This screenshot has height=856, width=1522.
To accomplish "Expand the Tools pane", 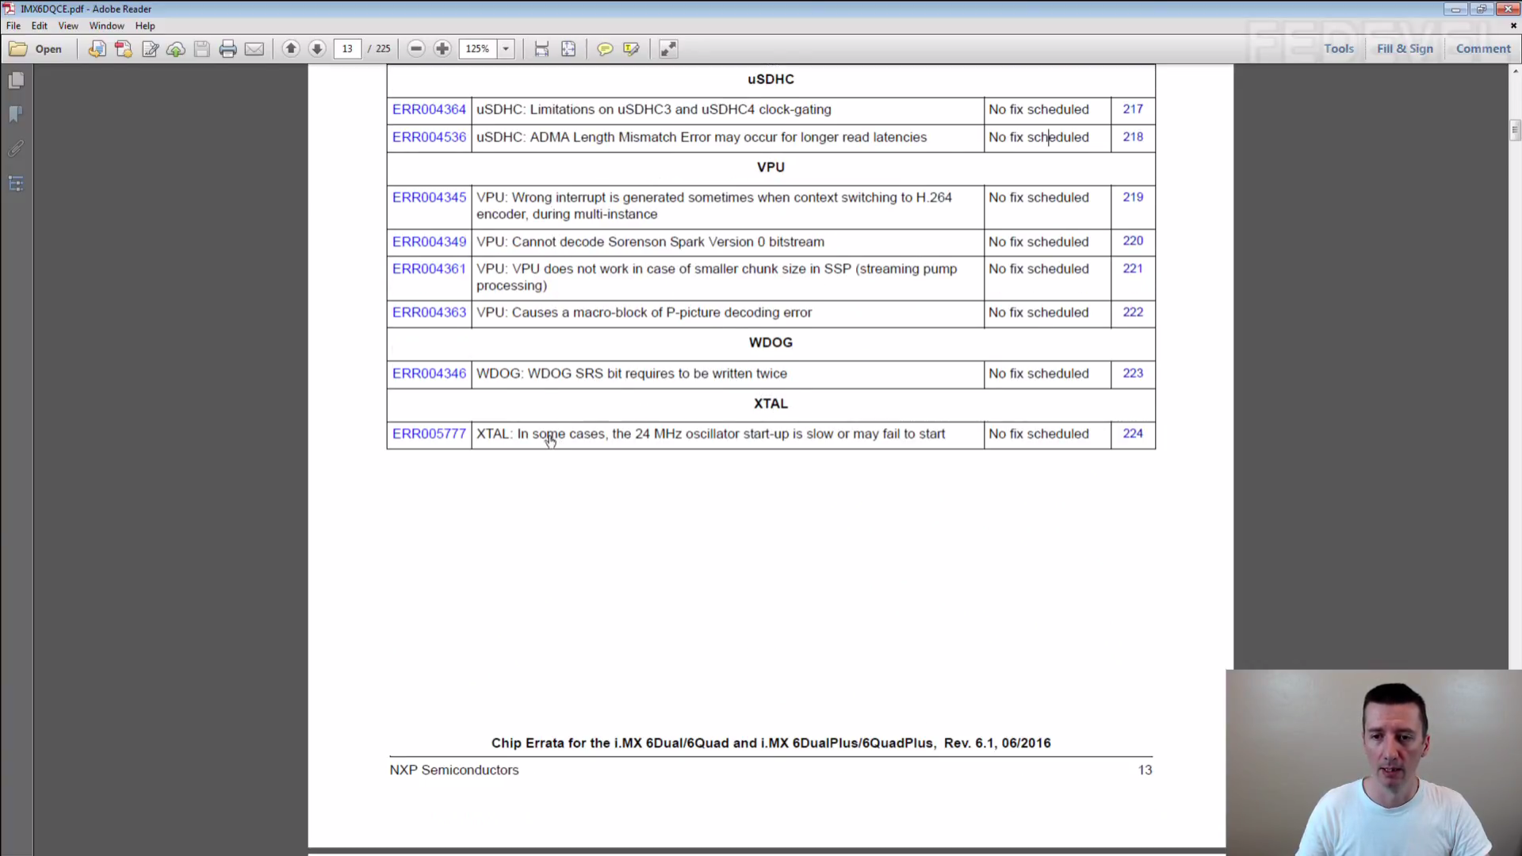I will pyautogui.click(x=1338, y=48).
